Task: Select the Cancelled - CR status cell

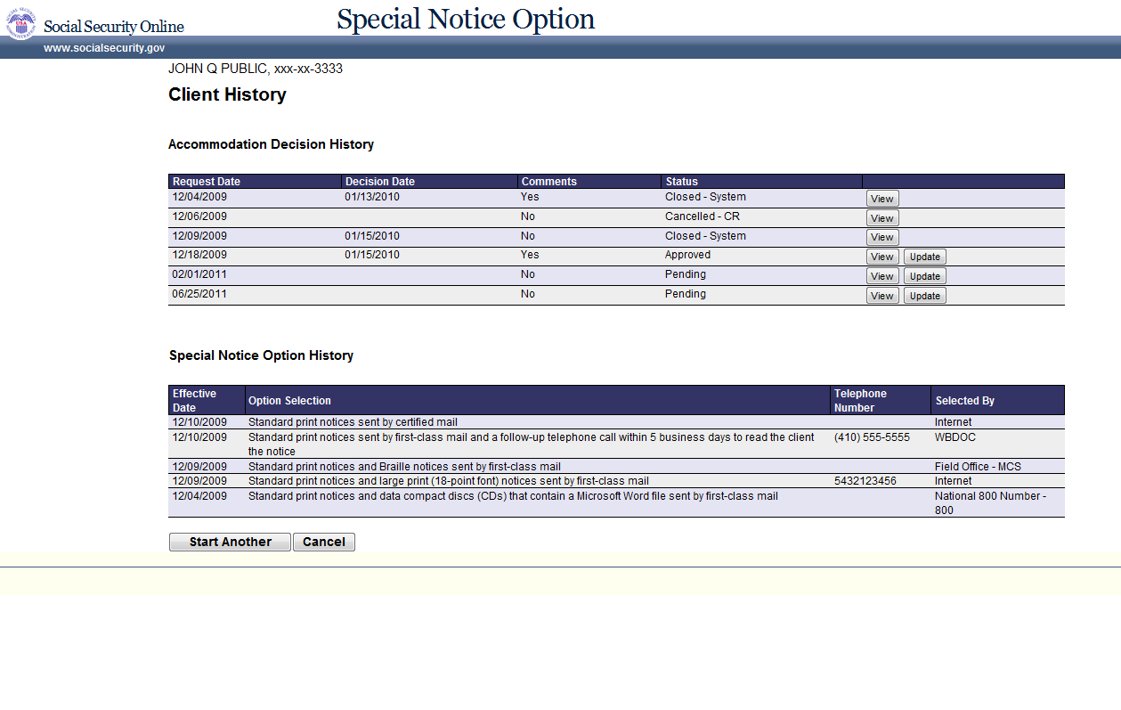Action: click(x=703, y=216)
